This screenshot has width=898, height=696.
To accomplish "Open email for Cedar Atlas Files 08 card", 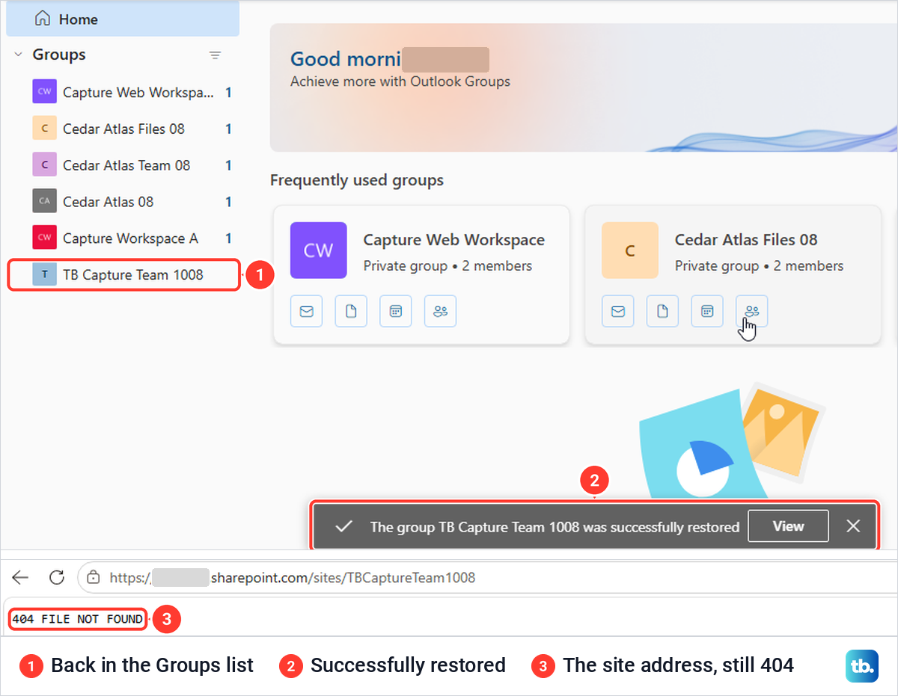I will click(618, 312).
